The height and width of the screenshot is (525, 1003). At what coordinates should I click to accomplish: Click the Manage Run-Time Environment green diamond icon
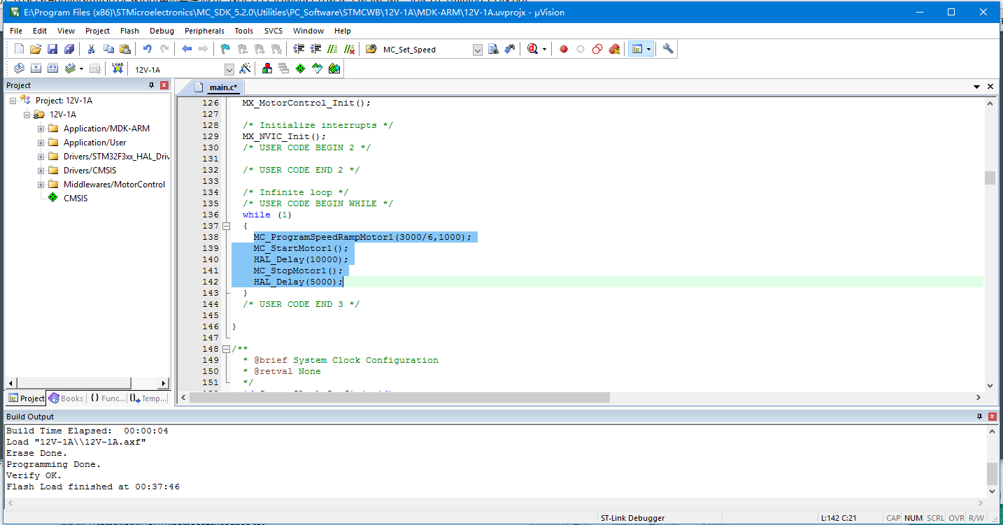tap(300, 69)
